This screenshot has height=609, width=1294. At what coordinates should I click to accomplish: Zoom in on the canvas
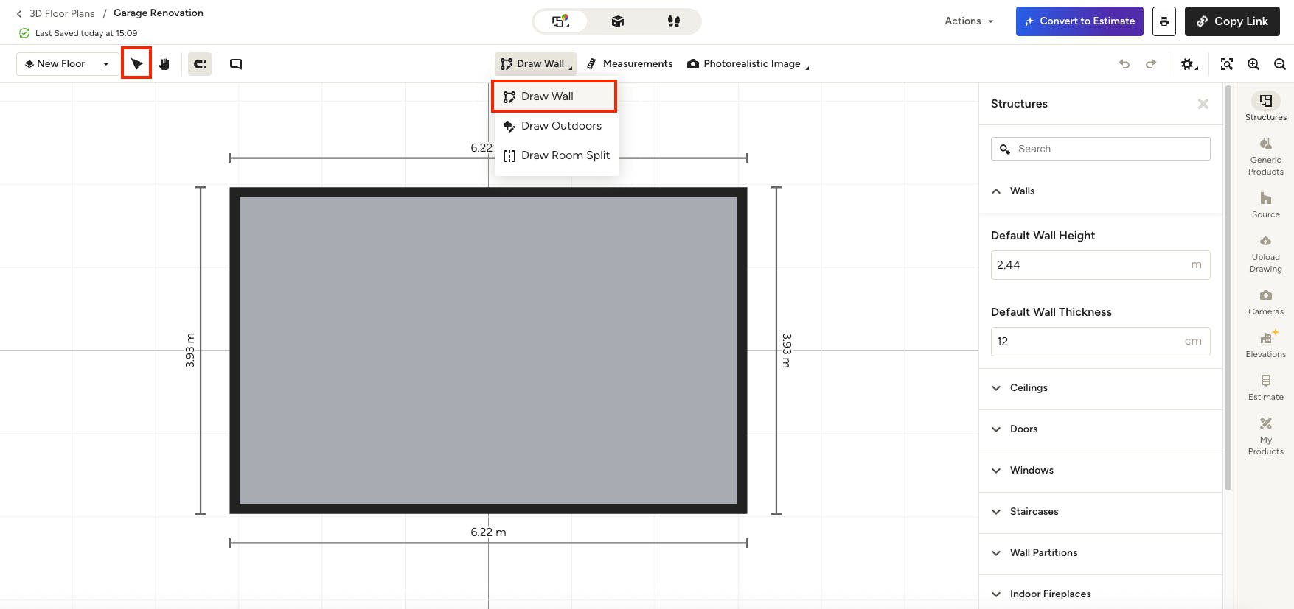tap(1253, 64)
